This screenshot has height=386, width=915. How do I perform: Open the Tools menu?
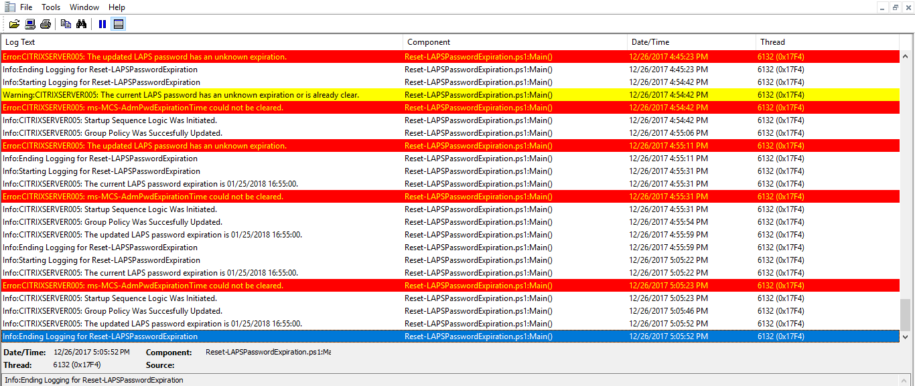click(51, 7)
